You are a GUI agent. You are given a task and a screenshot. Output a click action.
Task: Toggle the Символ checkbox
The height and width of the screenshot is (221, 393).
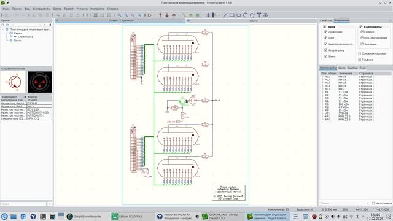click(x=362, y=32)
